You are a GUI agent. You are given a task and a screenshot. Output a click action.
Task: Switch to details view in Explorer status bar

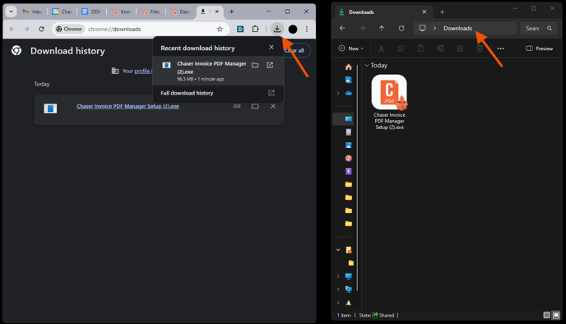pyautogui.click(x=546, y=315)
